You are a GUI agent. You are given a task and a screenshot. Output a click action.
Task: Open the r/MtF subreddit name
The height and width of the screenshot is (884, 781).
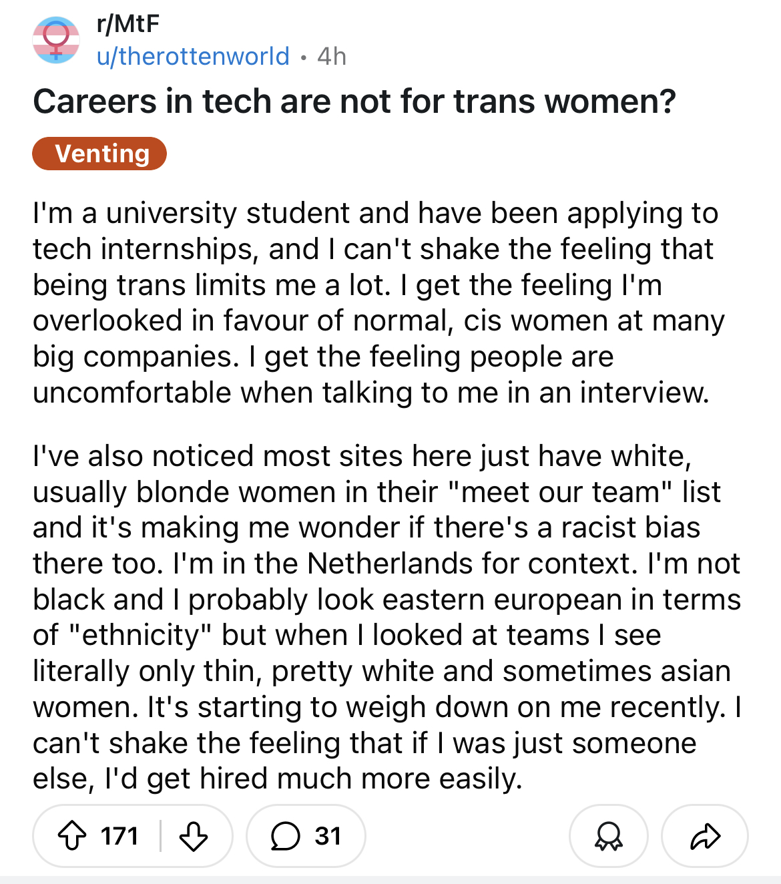[x=128, y=24]
